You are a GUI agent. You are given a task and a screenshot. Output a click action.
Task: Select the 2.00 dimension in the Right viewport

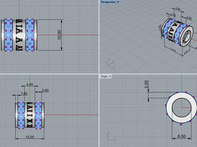pyautogui.click(x=146, y=85)
